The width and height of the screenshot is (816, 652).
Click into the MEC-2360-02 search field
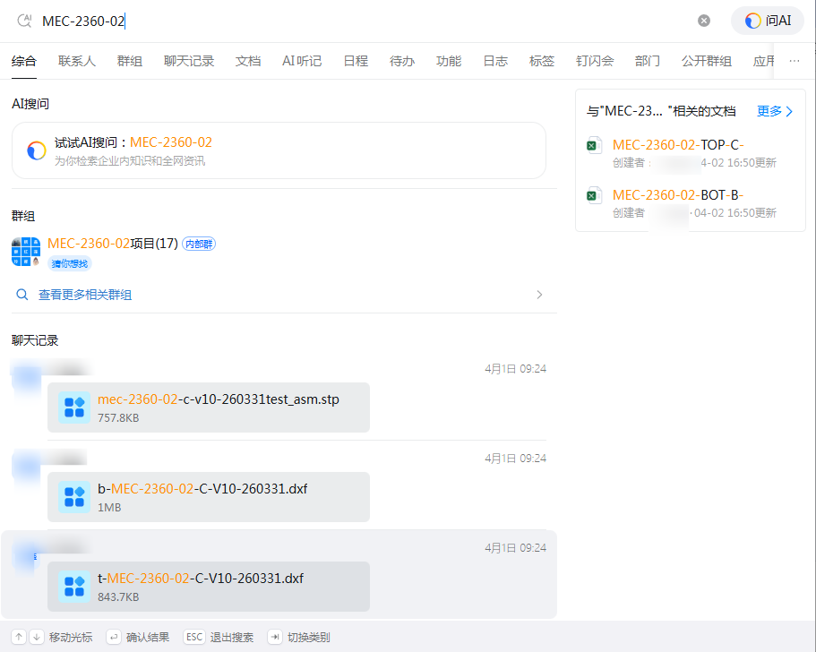point(358,21)
